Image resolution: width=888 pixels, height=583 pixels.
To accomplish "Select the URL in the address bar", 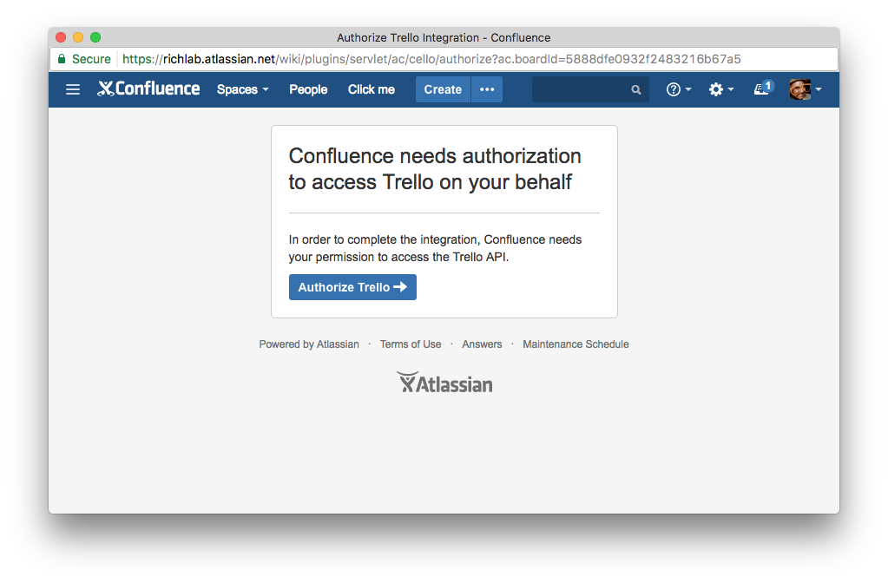I will pos(431,59).
